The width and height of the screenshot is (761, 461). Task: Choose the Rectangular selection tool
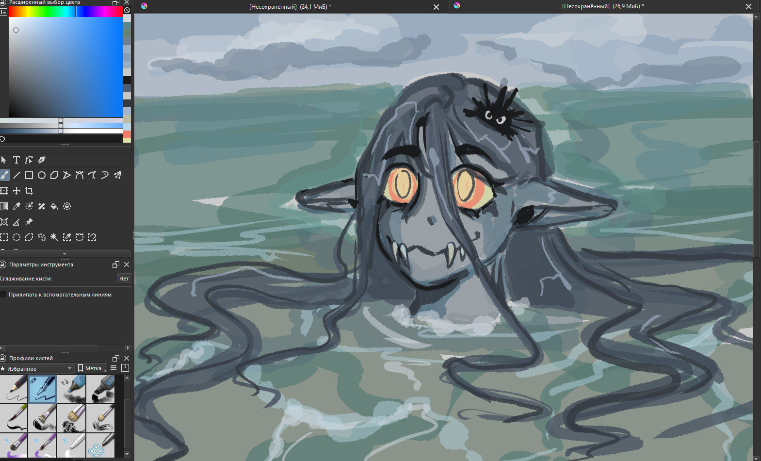4,237
